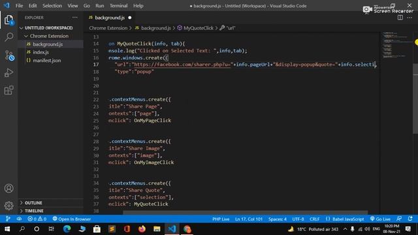Click the cloud sync icon in status bar

[x=19, y=219]
